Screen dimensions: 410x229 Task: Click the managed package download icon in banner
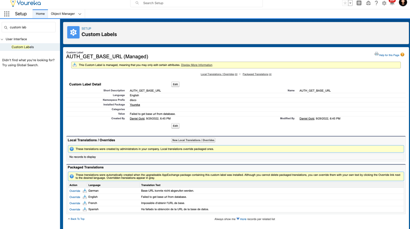(x=75, y=65)
